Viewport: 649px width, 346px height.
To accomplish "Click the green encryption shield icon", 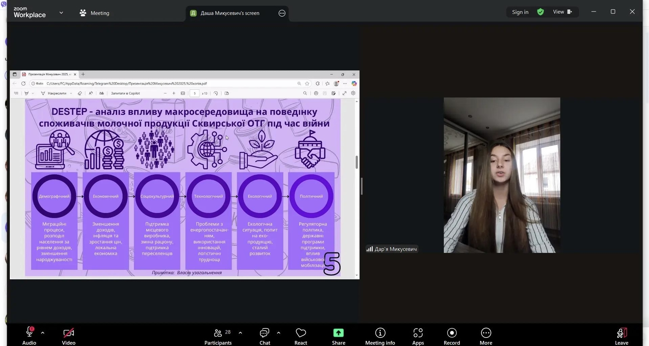I will [541, 12].
